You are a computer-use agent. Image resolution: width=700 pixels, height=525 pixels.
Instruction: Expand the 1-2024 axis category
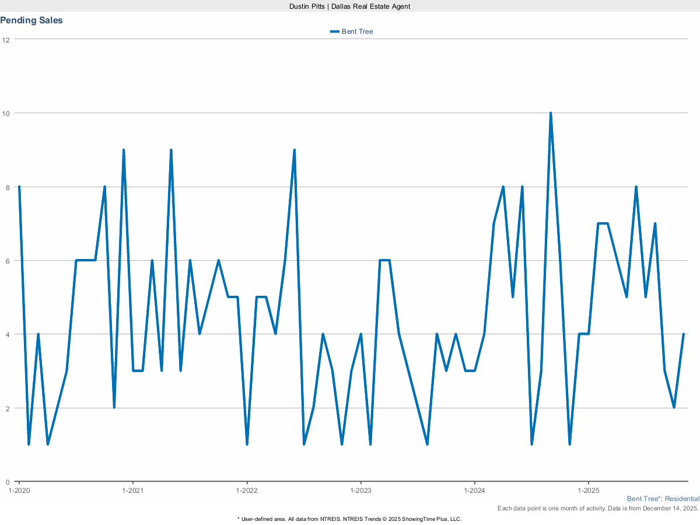pyautogui.click(x=475, y=491)
